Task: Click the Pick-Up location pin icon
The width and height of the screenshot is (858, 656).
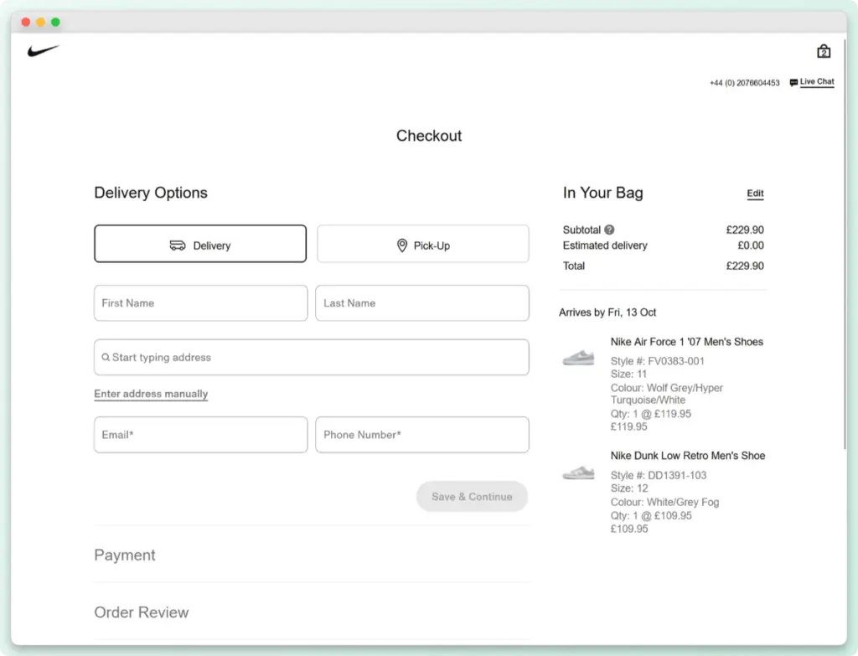Action: (x=402, y=245)
